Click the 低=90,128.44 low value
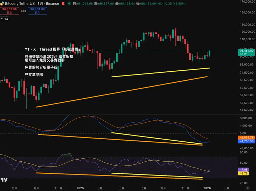The image size is (256, 191). (x=125, y=3)
